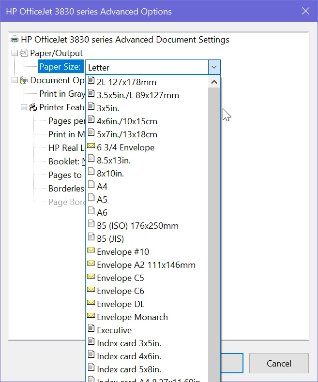
Task: Select Executive paper size
Action: tap(147, 330)
